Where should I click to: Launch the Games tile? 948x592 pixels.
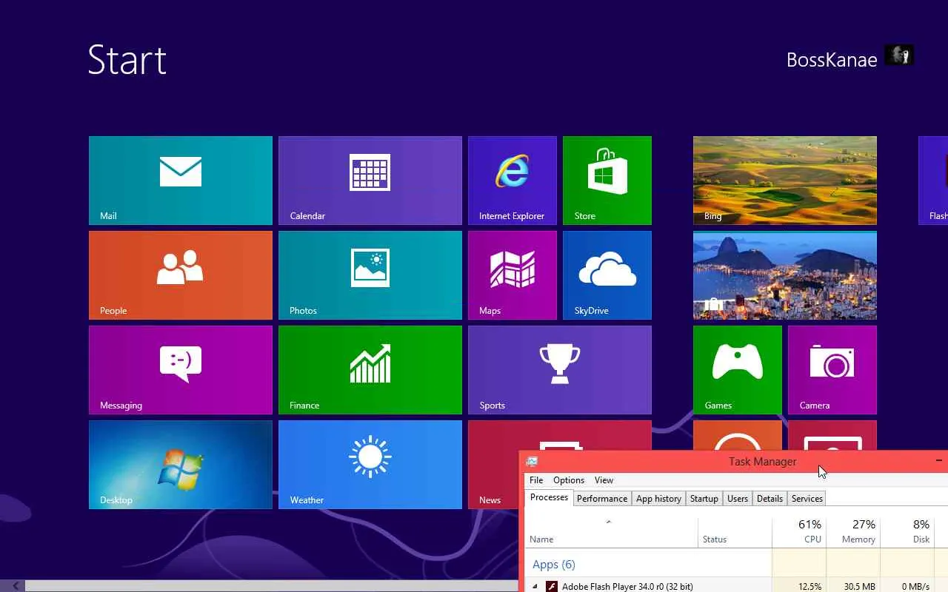pyautogui.click(x=738, y=370)
